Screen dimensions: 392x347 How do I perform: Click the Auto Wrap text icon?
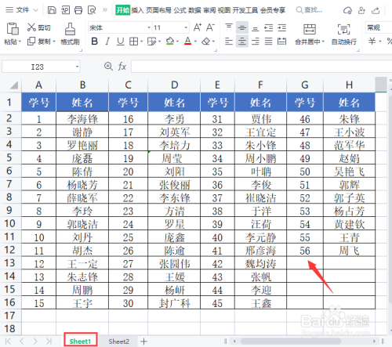click(x=343, y=29)
